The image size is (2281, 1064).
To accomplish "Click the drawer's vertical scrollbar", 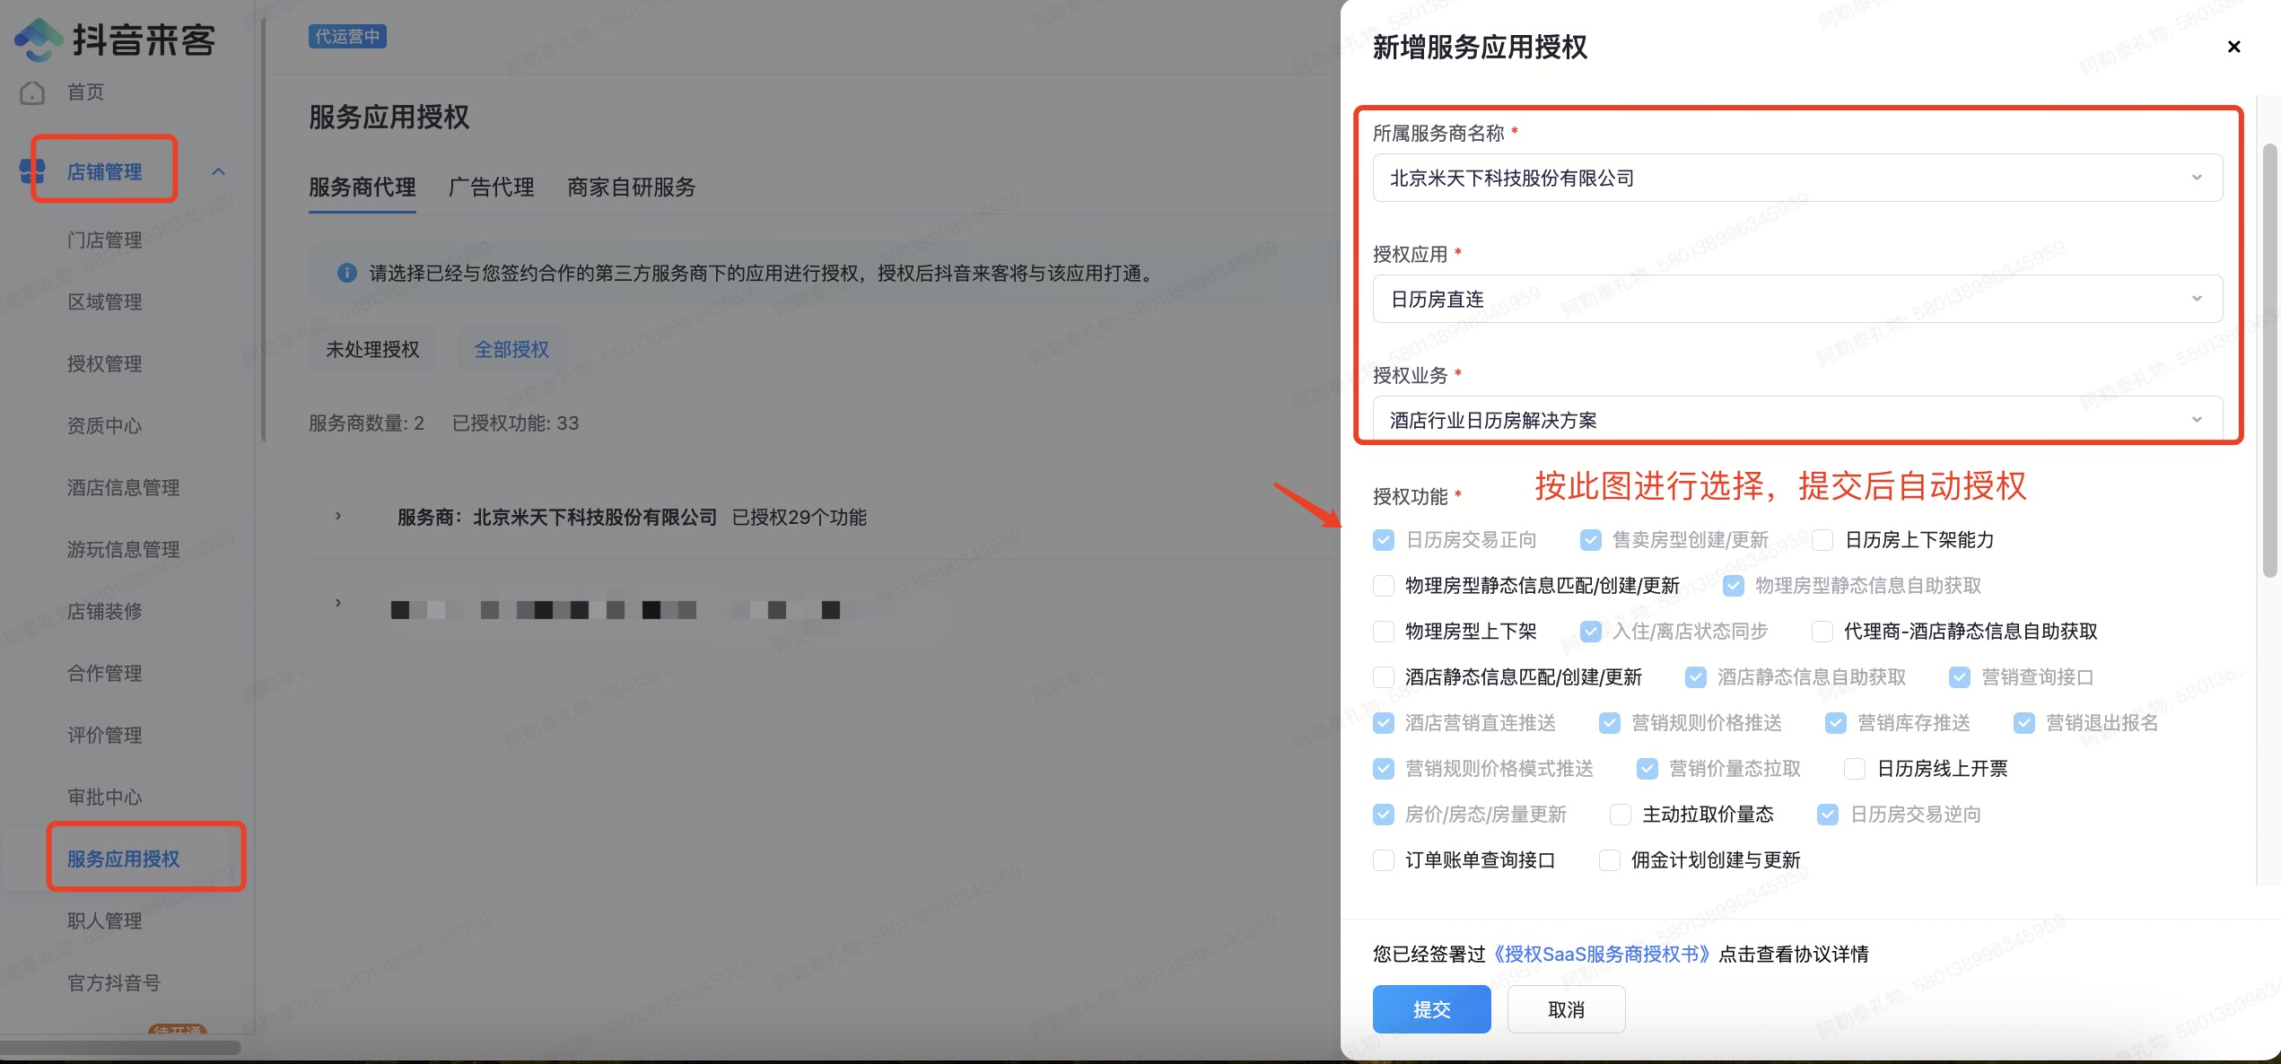I will pos(2270,359).
